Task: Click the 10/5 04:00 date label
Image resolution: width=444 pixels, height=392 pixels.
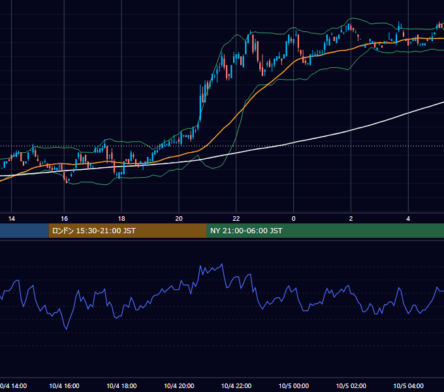Action: tap(408, 385)
